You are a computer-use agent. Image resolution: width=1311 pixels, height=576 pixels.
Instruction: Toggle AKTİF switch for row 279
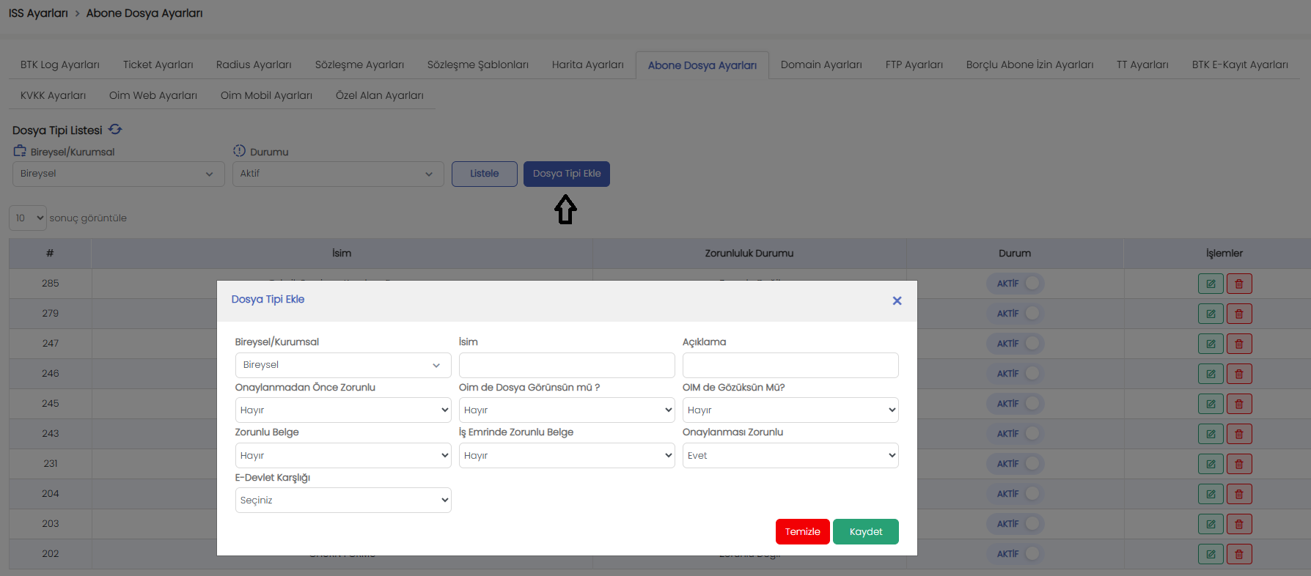[x=1015, y=314]
